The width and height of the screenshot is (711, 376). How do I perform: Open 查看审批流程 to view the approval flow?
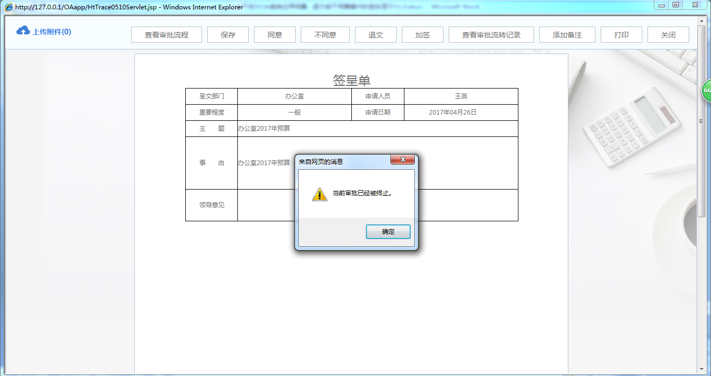(x=166, y=34)
